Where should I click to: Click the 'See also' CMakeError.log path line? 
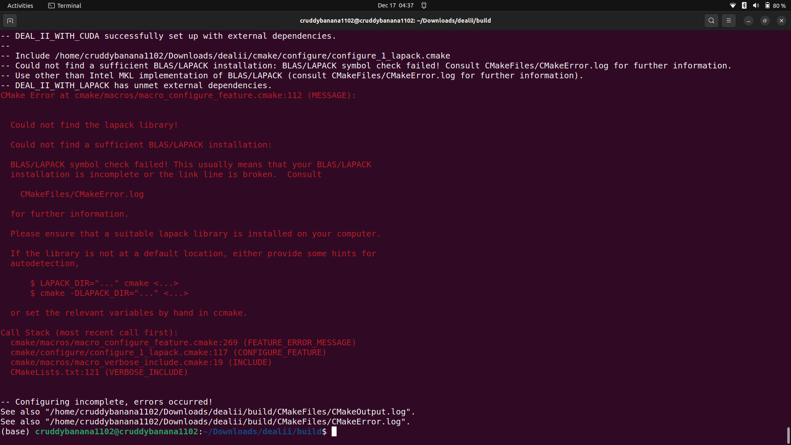(206, 422)
